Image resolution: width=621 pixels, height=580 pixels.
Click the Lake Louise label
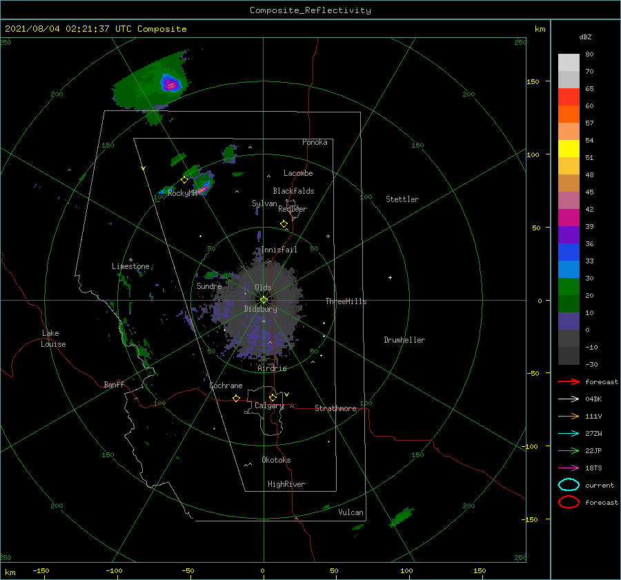(54, 339)
